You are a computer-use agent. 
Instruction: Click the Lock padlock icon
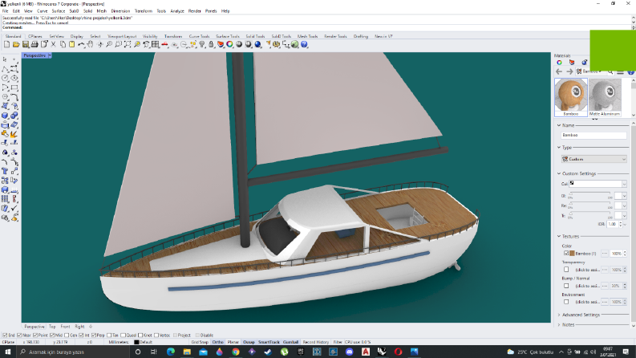point(211,44)
